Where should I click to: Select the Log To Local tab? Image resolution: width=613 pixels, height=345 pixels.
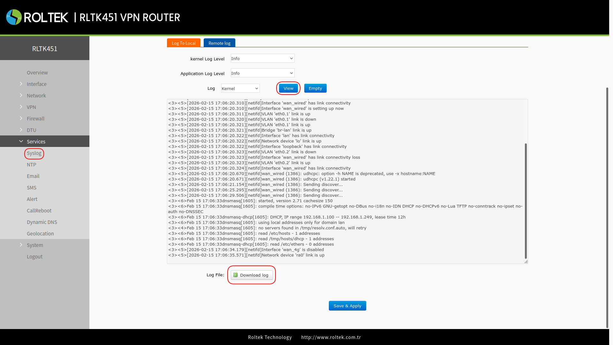click(184, 43)
